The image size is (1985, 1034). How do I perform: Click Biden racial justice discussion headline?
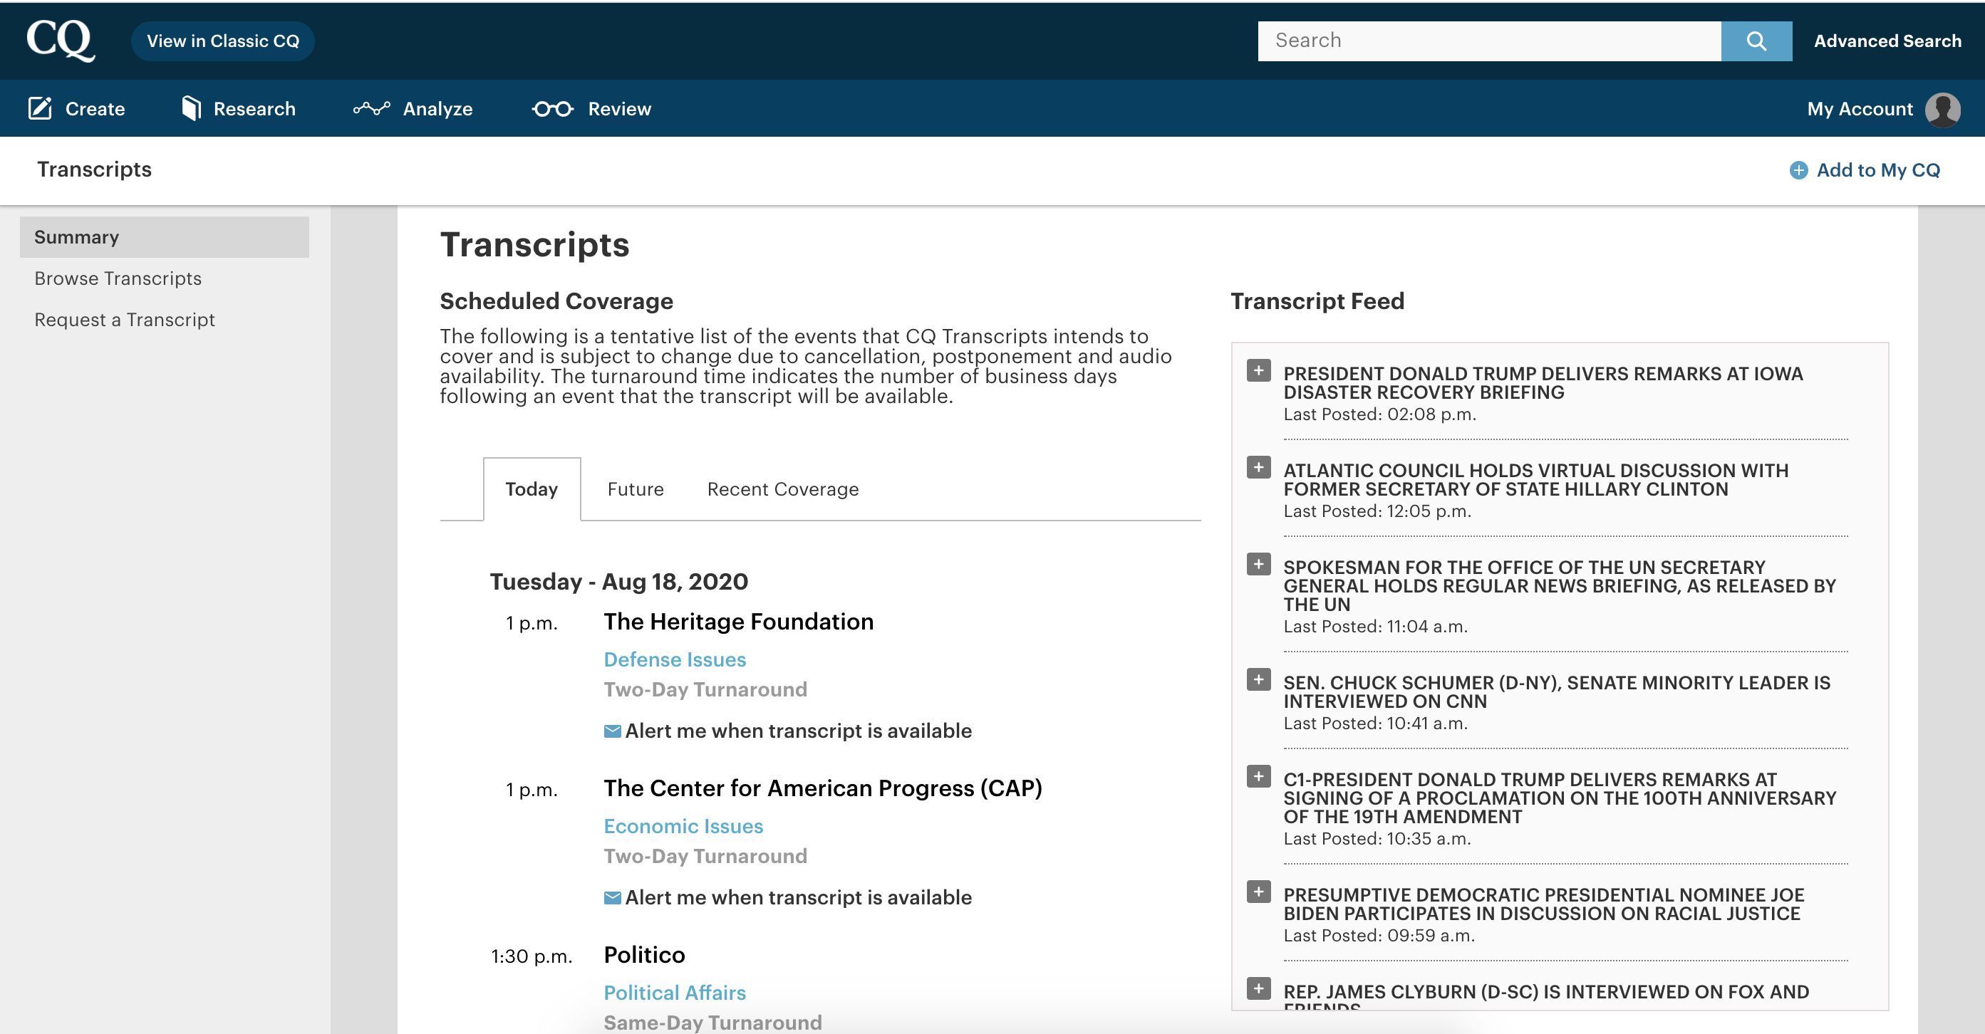point(1543,904)
